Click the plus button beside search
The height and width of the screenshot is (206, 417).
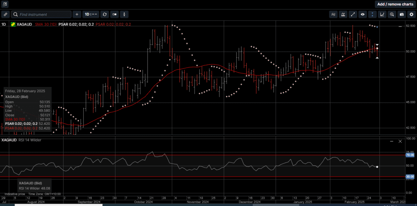tap(77, 15)
